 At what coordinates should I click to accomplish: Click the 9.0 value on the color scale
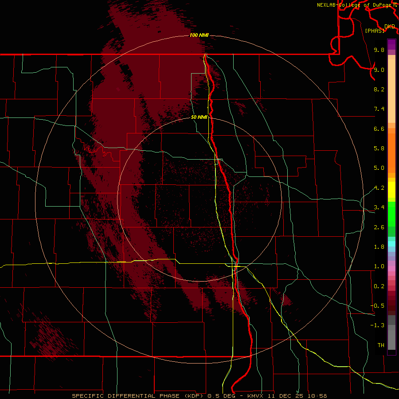coord(379,70)
